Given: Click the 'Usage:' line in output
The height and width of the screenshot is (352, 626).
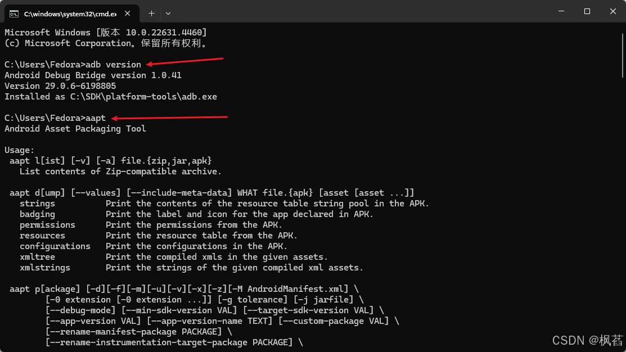Looking at the screenshot, I should click(20, 150).
